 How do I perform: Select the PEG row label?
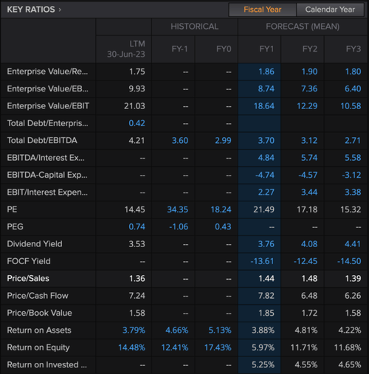[15, 226]
